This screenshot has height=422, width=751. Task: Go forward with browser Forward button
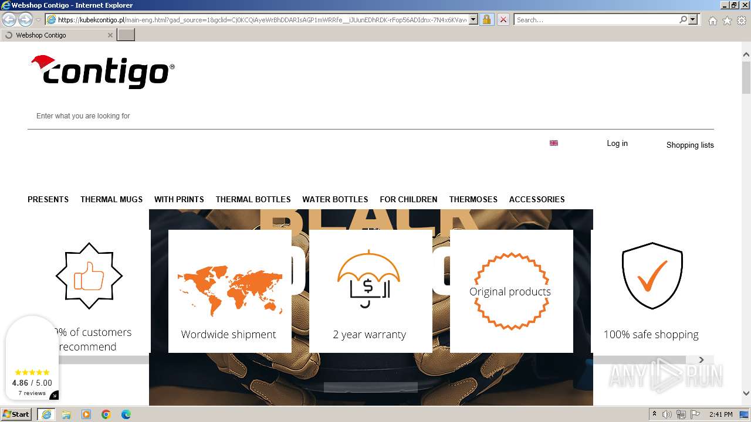(25, 19)
